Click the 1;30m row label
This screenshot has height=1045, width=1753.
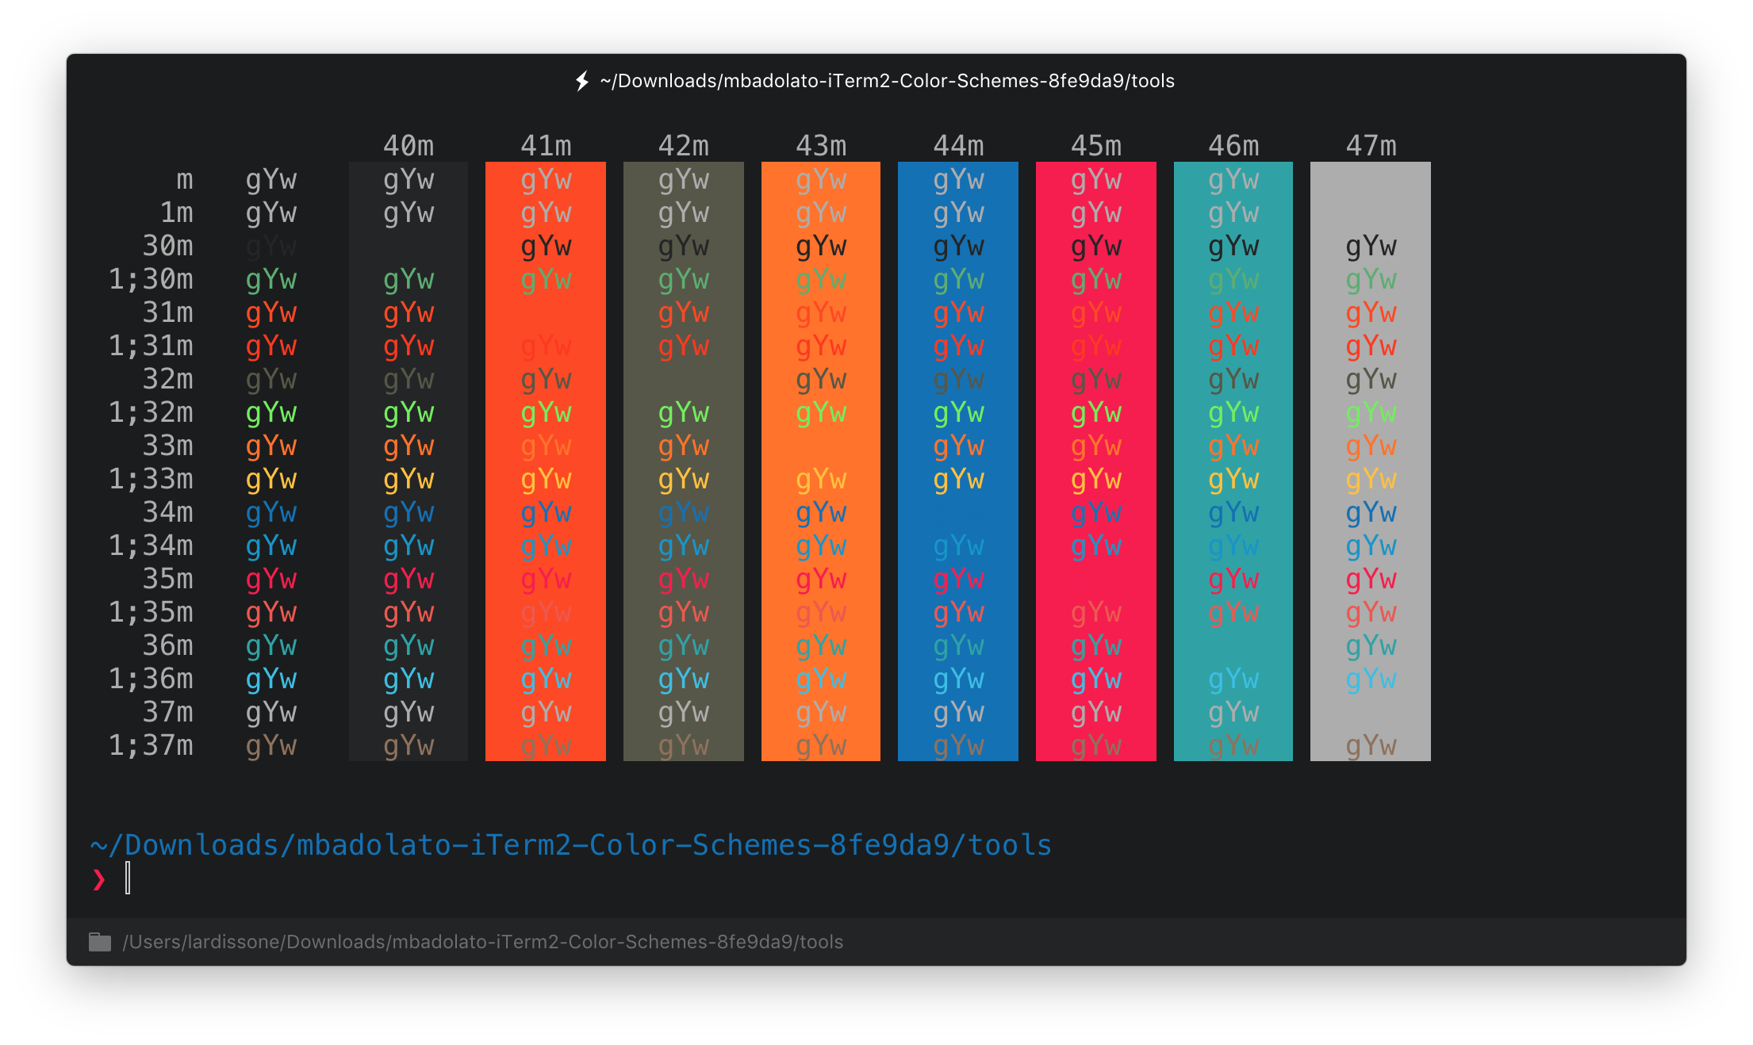tap(151, 279)
